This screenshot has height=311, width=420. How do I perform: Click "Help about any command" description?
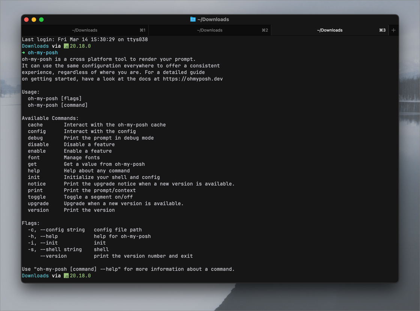coord(97,171)
